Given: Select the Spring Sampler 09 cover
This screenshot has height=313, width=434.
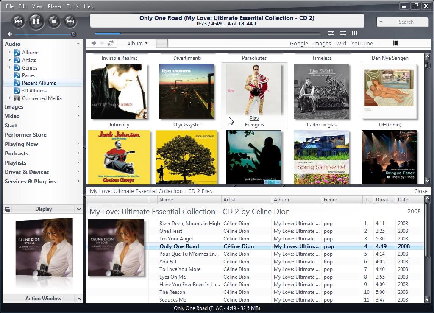Looking at the screenshot, I should [321, 157].
